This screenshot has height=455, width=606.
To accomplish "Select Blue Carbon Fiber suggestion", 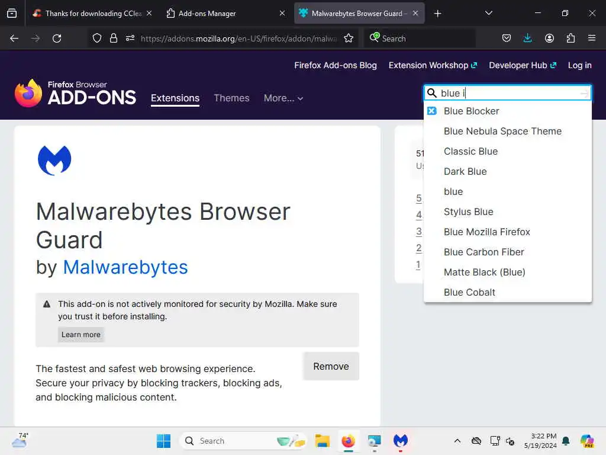I will [507, 252].
